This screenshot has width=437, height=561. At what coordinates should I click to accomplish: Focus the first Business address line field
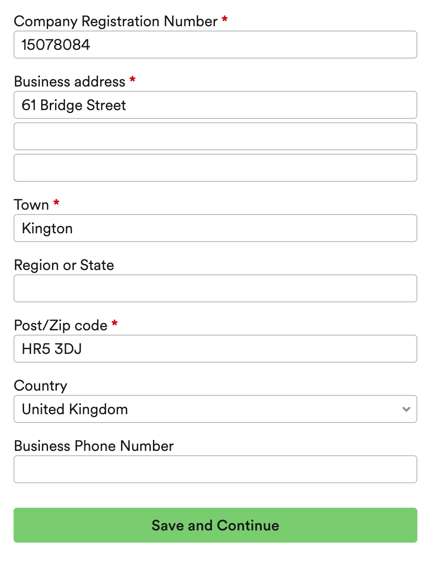click(215, 105)
